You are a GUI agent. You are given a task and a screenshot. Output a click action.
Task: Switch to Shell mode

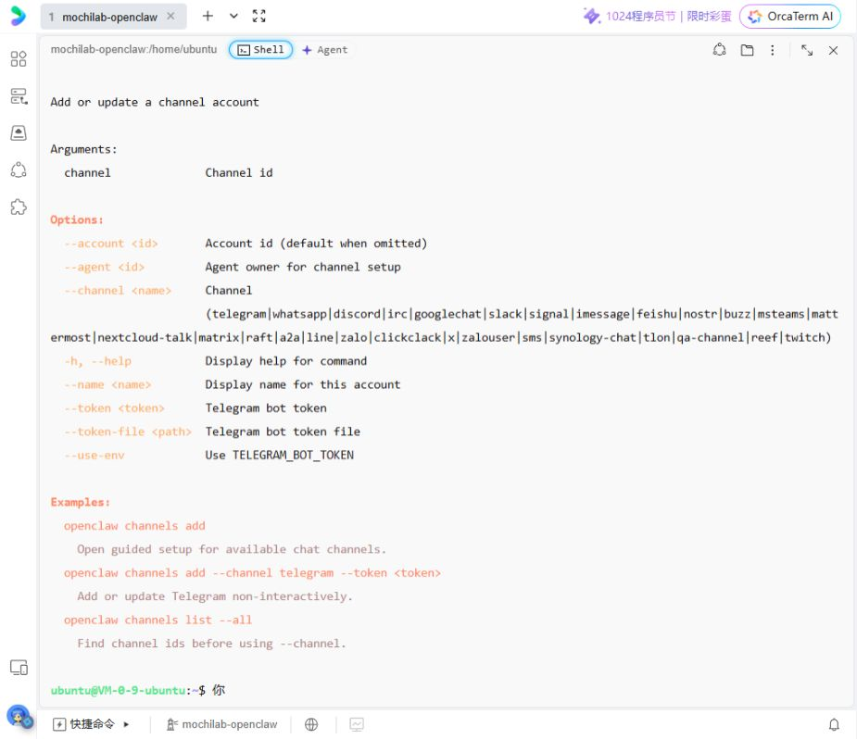pyautogui.click(x=260, y=50)
